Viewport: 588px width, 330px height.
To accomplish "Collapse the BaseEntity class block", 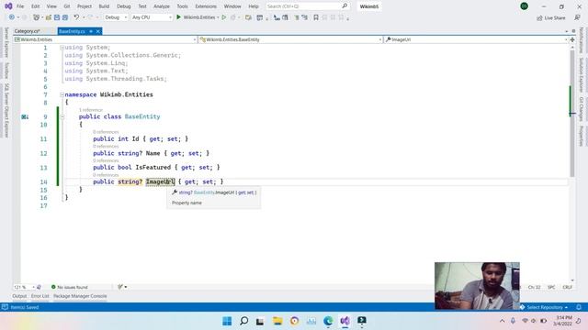I will coord(62,116).
